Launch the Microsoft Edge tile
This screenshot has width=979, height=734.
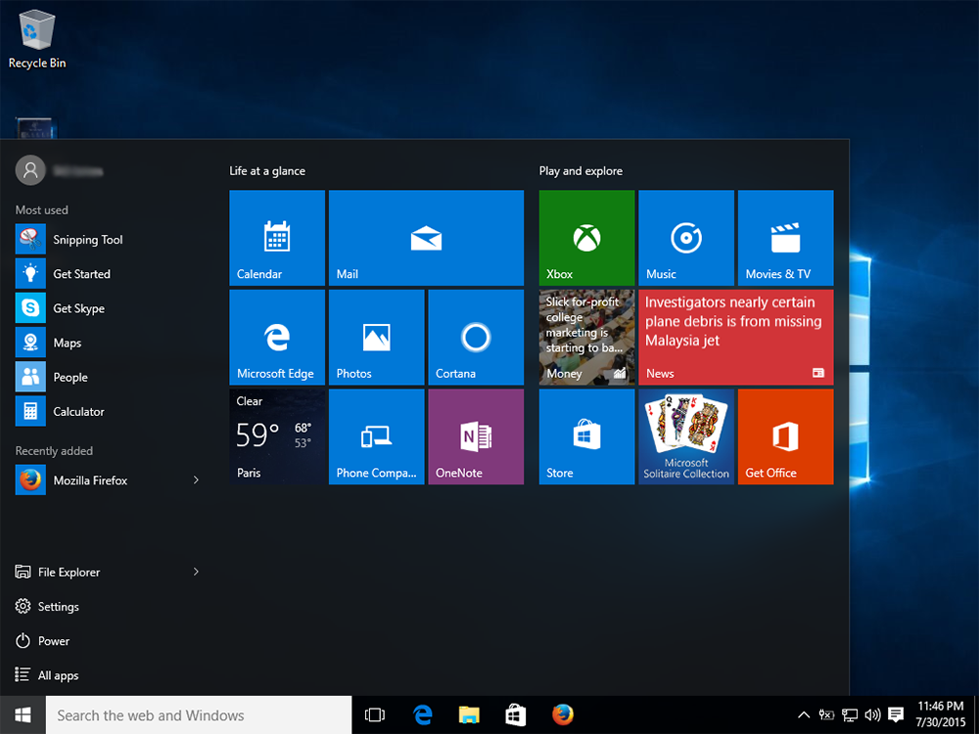277,337
